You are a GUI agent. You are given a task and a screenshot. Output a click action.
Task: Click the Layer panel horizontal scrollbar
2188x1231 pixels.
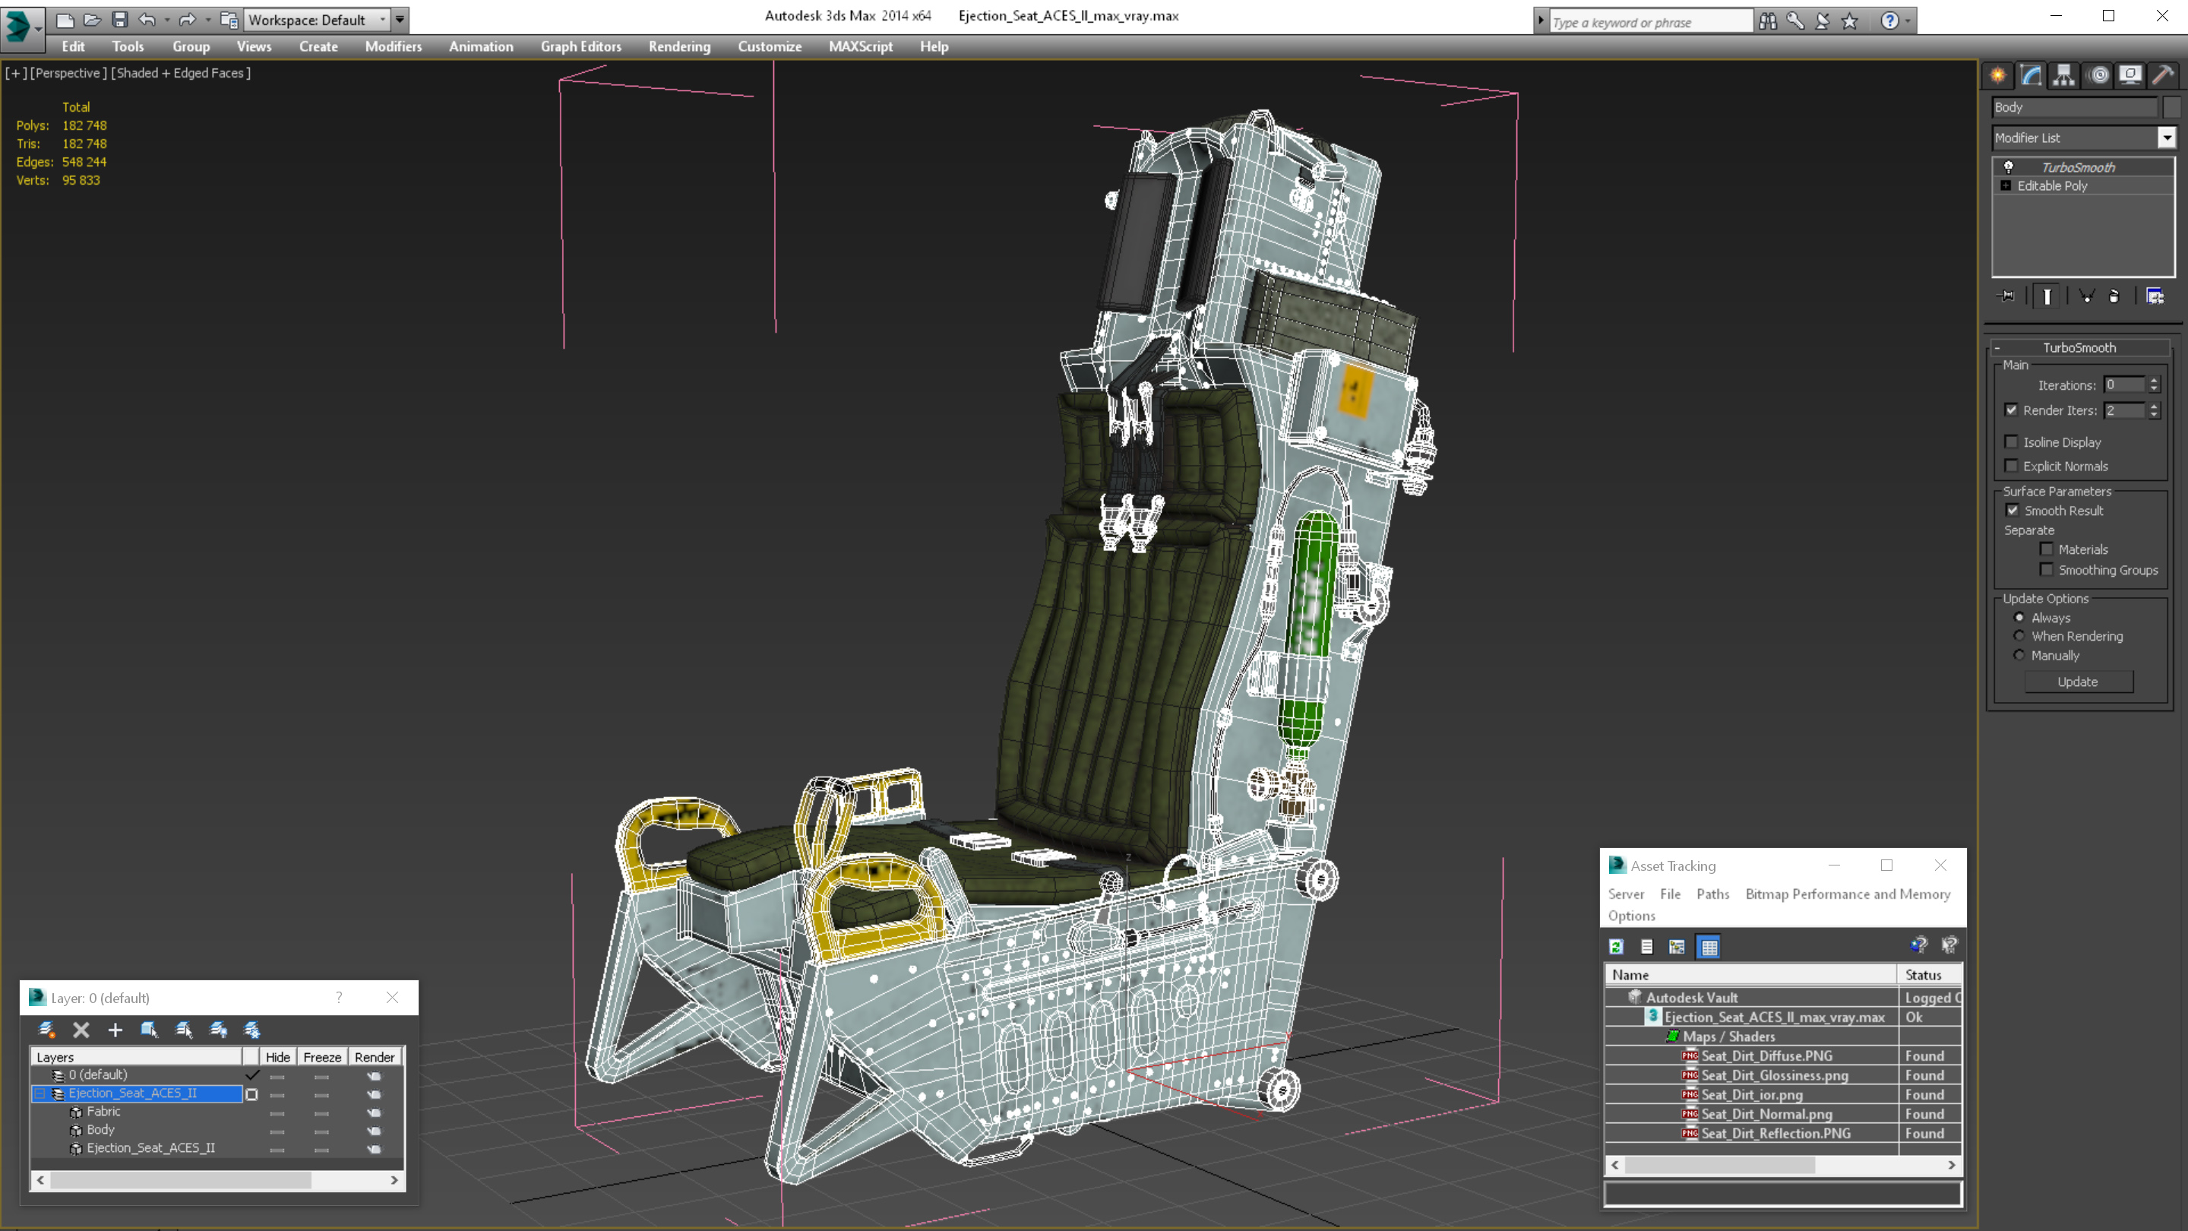click(180, 1180)
